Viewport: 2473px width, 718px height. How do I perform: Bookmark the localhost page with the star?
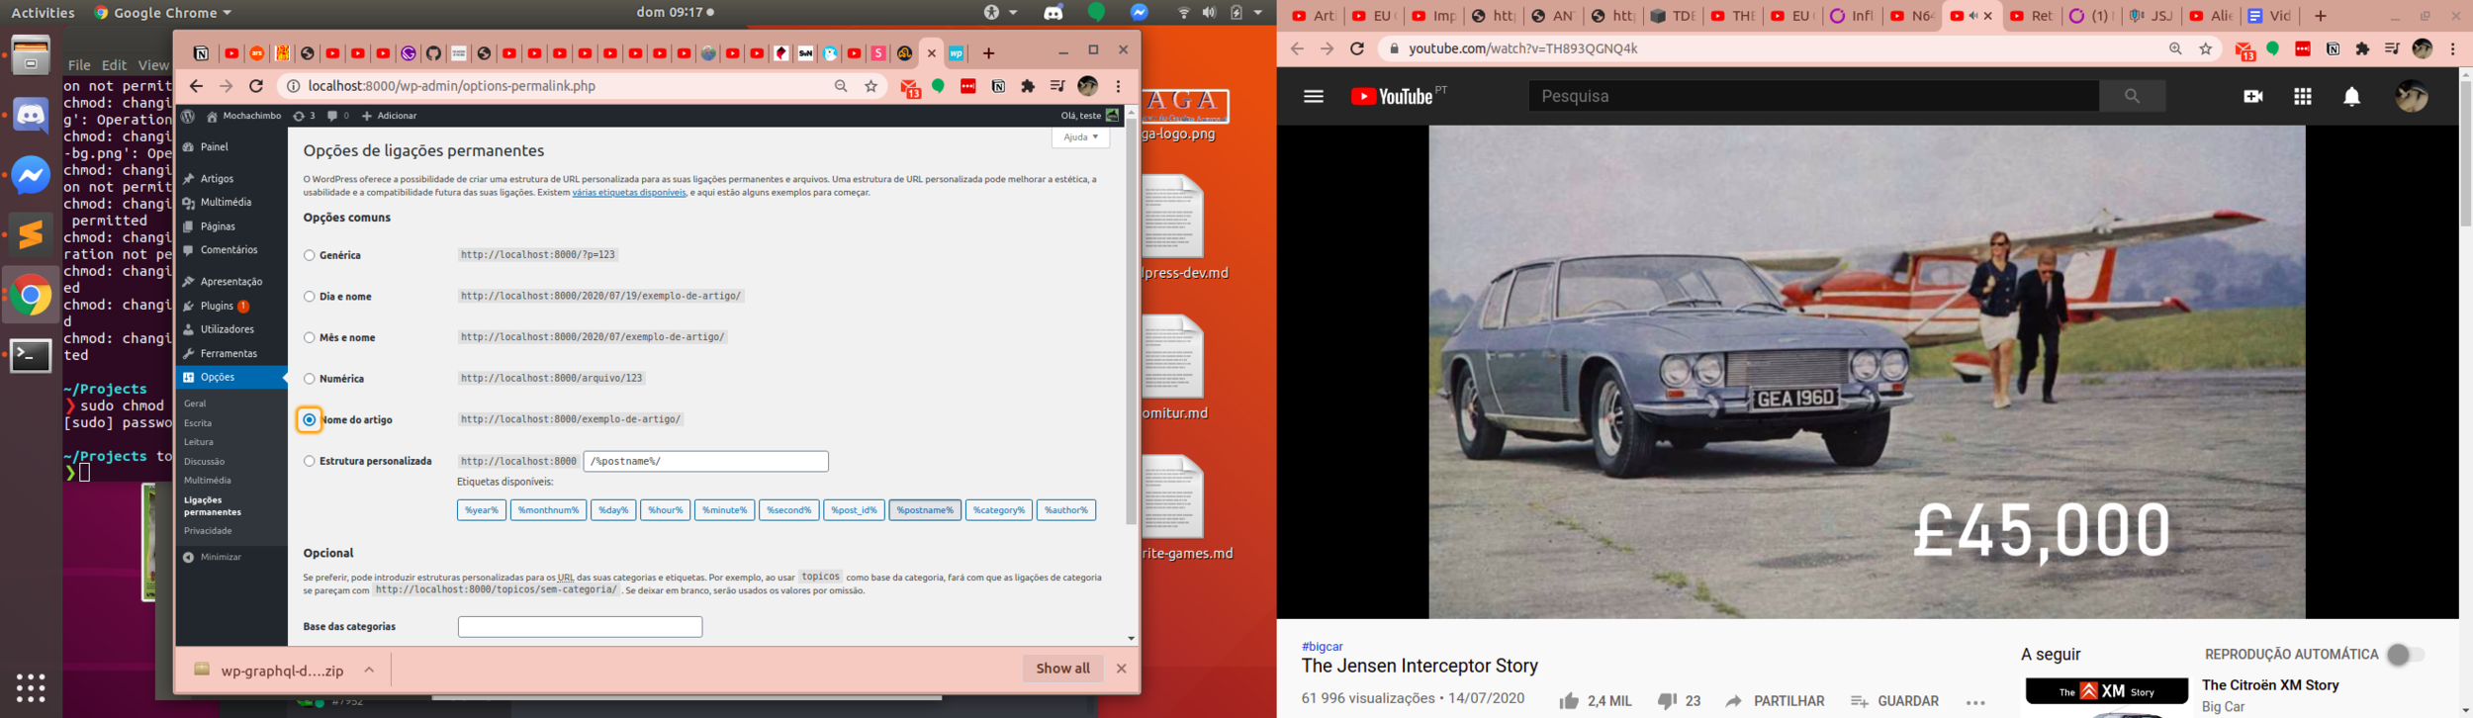pos(870,86)
